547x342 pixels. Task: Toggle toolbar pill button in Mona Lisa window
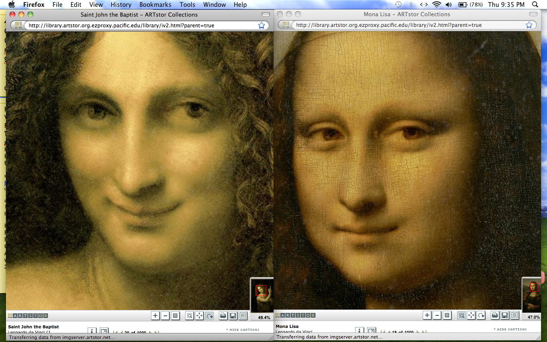(x=533, y=15)
